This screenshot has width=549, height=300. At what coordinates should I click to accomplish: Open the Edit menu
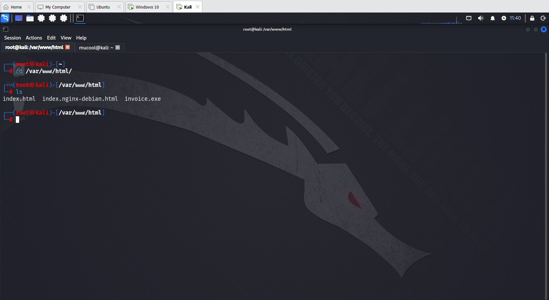point(51,38)
